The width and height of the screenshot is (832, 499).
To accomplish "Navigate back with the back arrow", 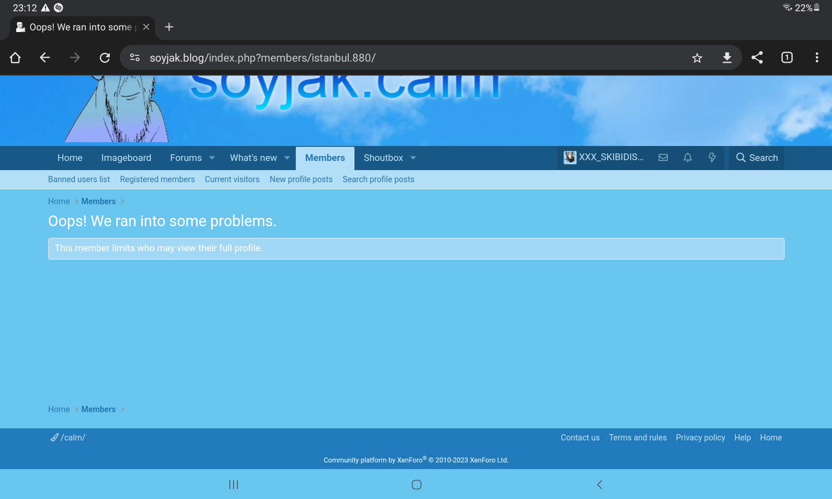I will (45, 57).
